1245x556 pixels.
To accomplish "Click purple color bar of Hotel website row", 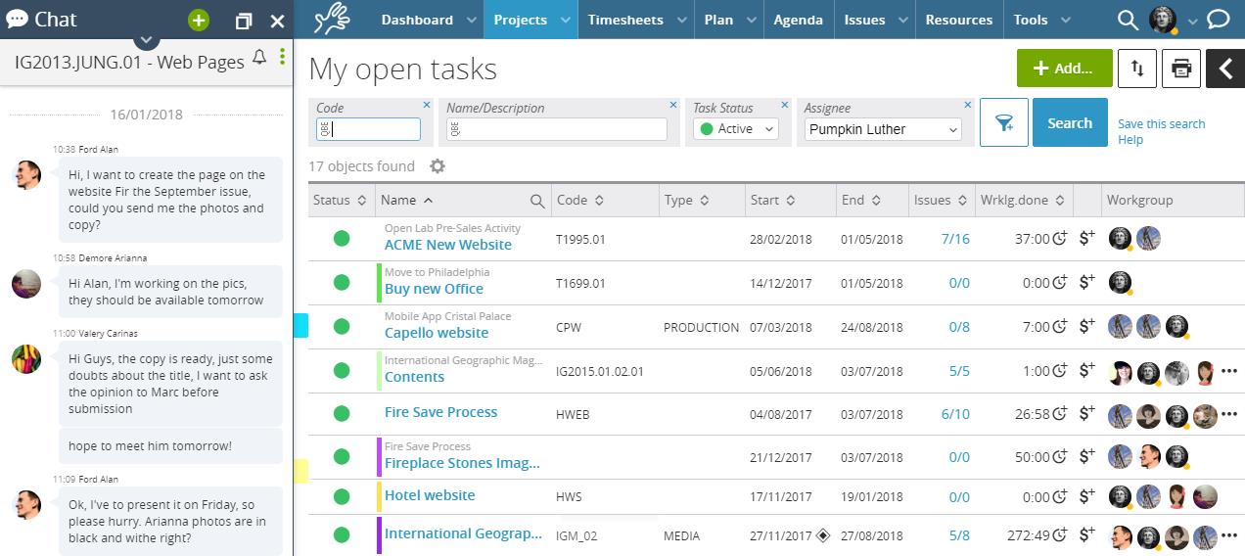I will click(x=379, y=496).
